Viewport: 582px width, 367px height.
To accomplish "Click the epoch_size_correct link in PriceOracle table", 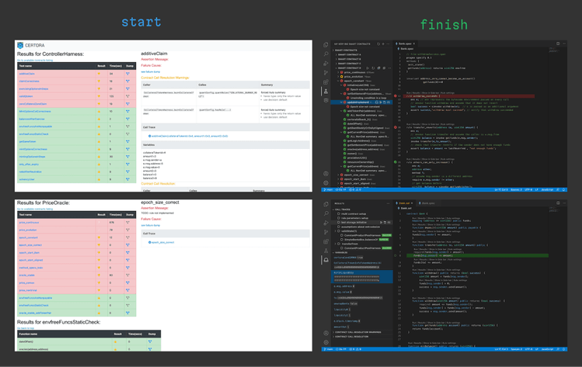I will 30,245.
